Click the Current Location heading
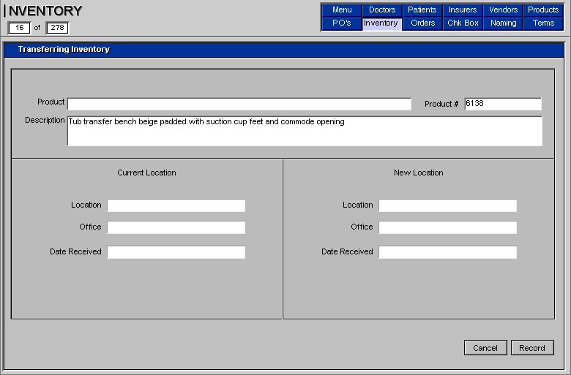This screenshot has width=571, height=375. pos(146,173)
